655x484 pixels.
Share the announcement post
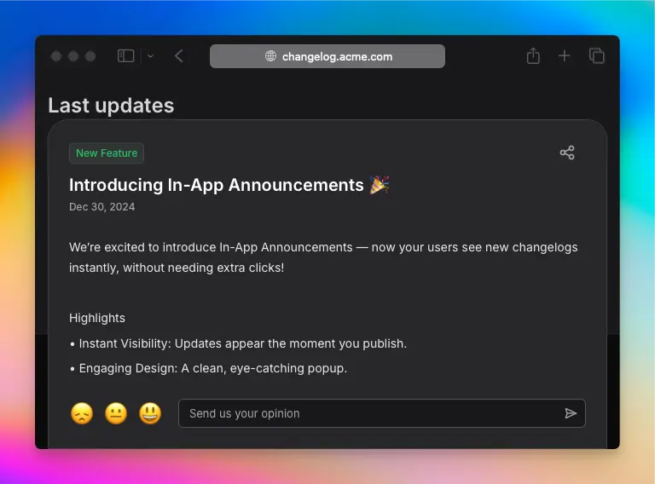(x=567, y=153)
